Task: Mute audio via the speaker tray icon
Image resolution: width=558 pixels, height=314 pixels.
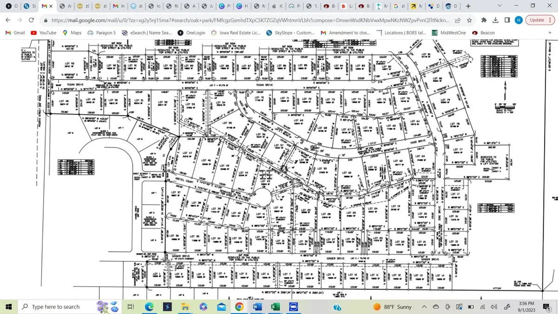Action: 493,307
